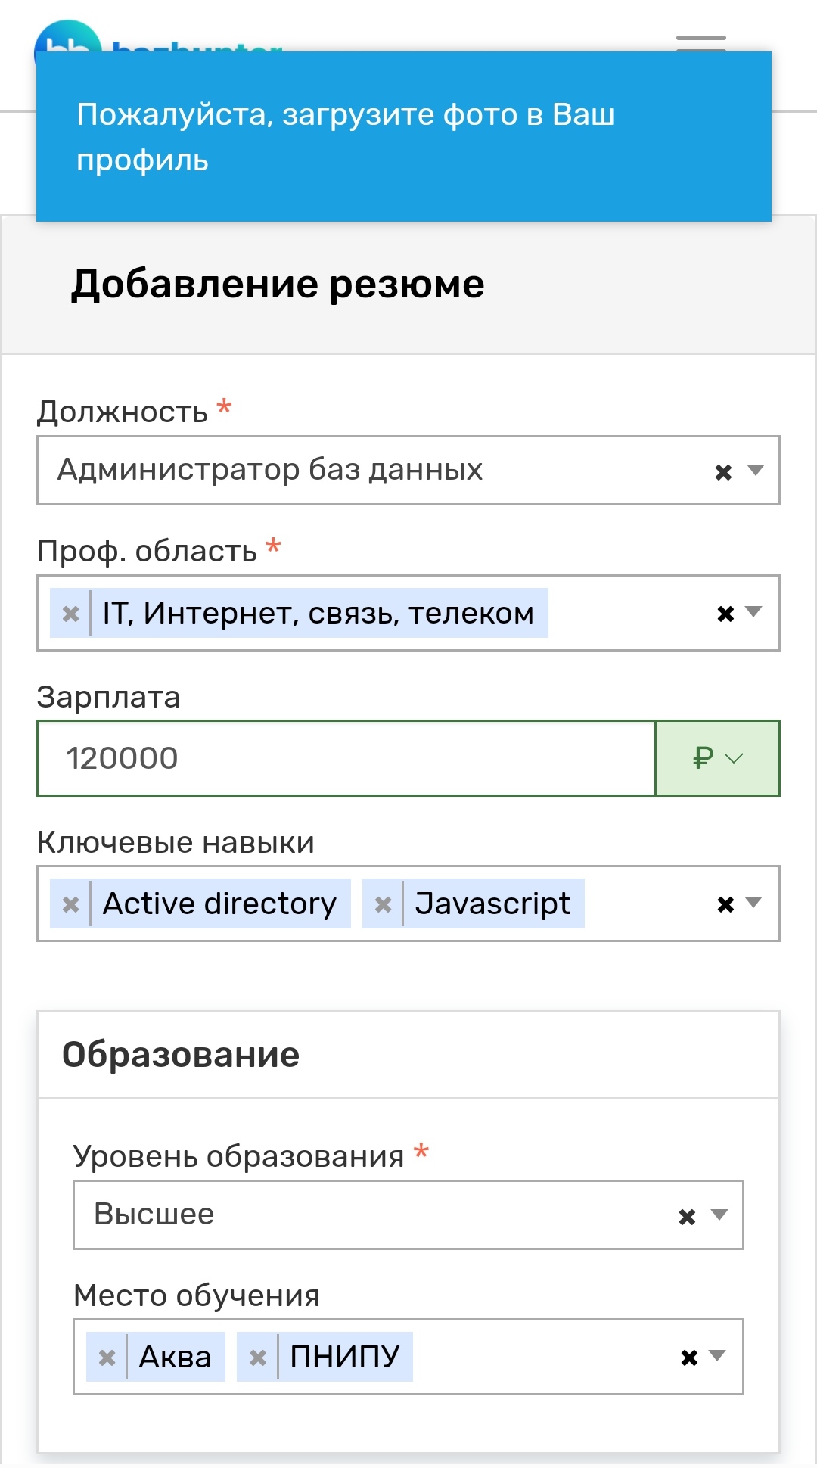The image size is (817, 1468).
Task: Remove the Active directory skill tag
Action: (70, 904)
